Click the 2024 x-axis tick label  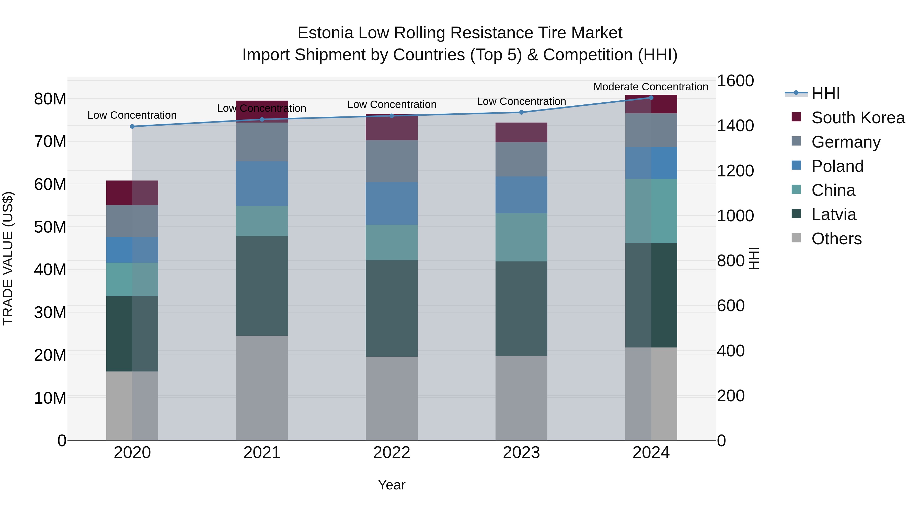[651, 453]
